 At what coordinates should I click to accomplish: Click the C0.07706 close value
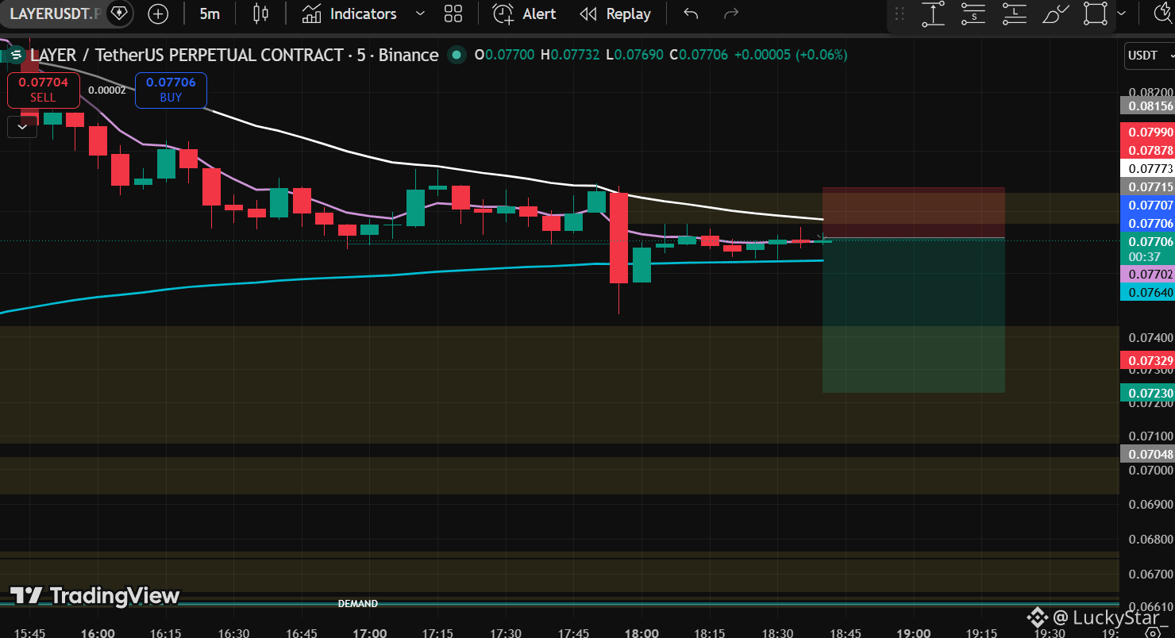click(699, 55)
